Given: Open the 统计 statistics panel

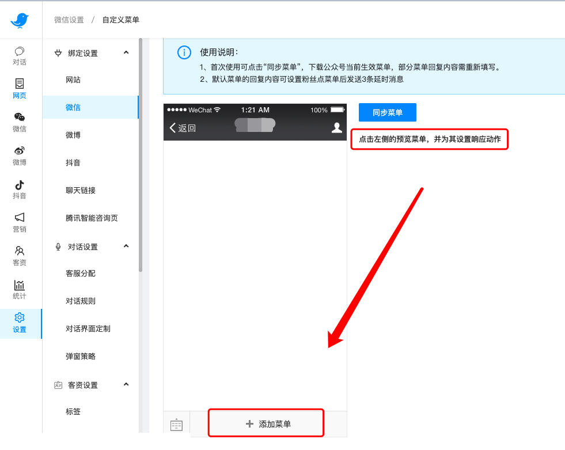Looking at the screenshot, I should coord(20,289).
